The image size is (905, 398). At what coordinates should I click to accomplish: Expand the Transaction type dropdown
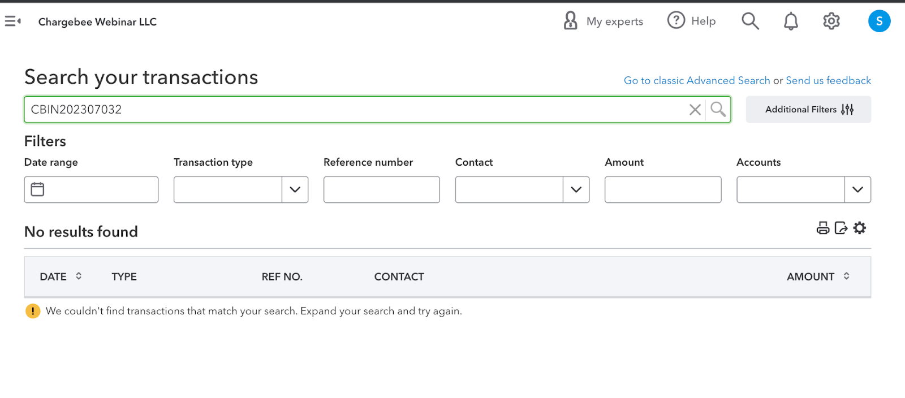click(295, 189)
